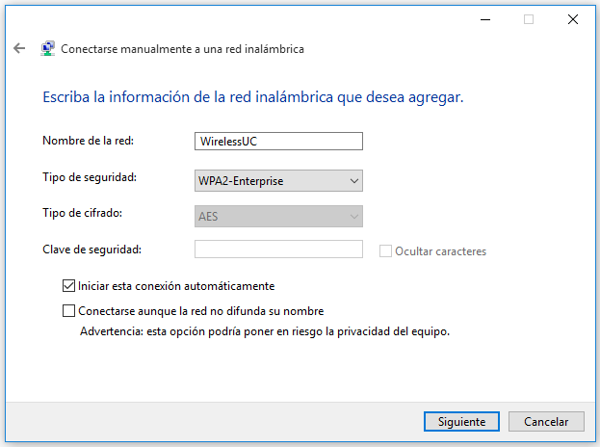The height and width of the screenshot is (447, 600).
Task: Click the network name field containing WirelessUC
Action: pyautogui.click(x=278, y=142)
